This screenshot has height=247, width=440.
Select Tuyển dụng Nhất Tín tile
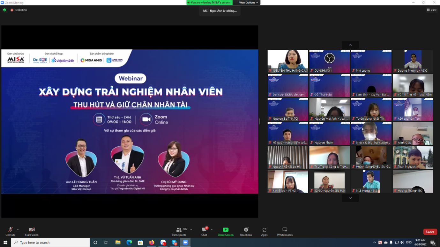pos(371,109)
